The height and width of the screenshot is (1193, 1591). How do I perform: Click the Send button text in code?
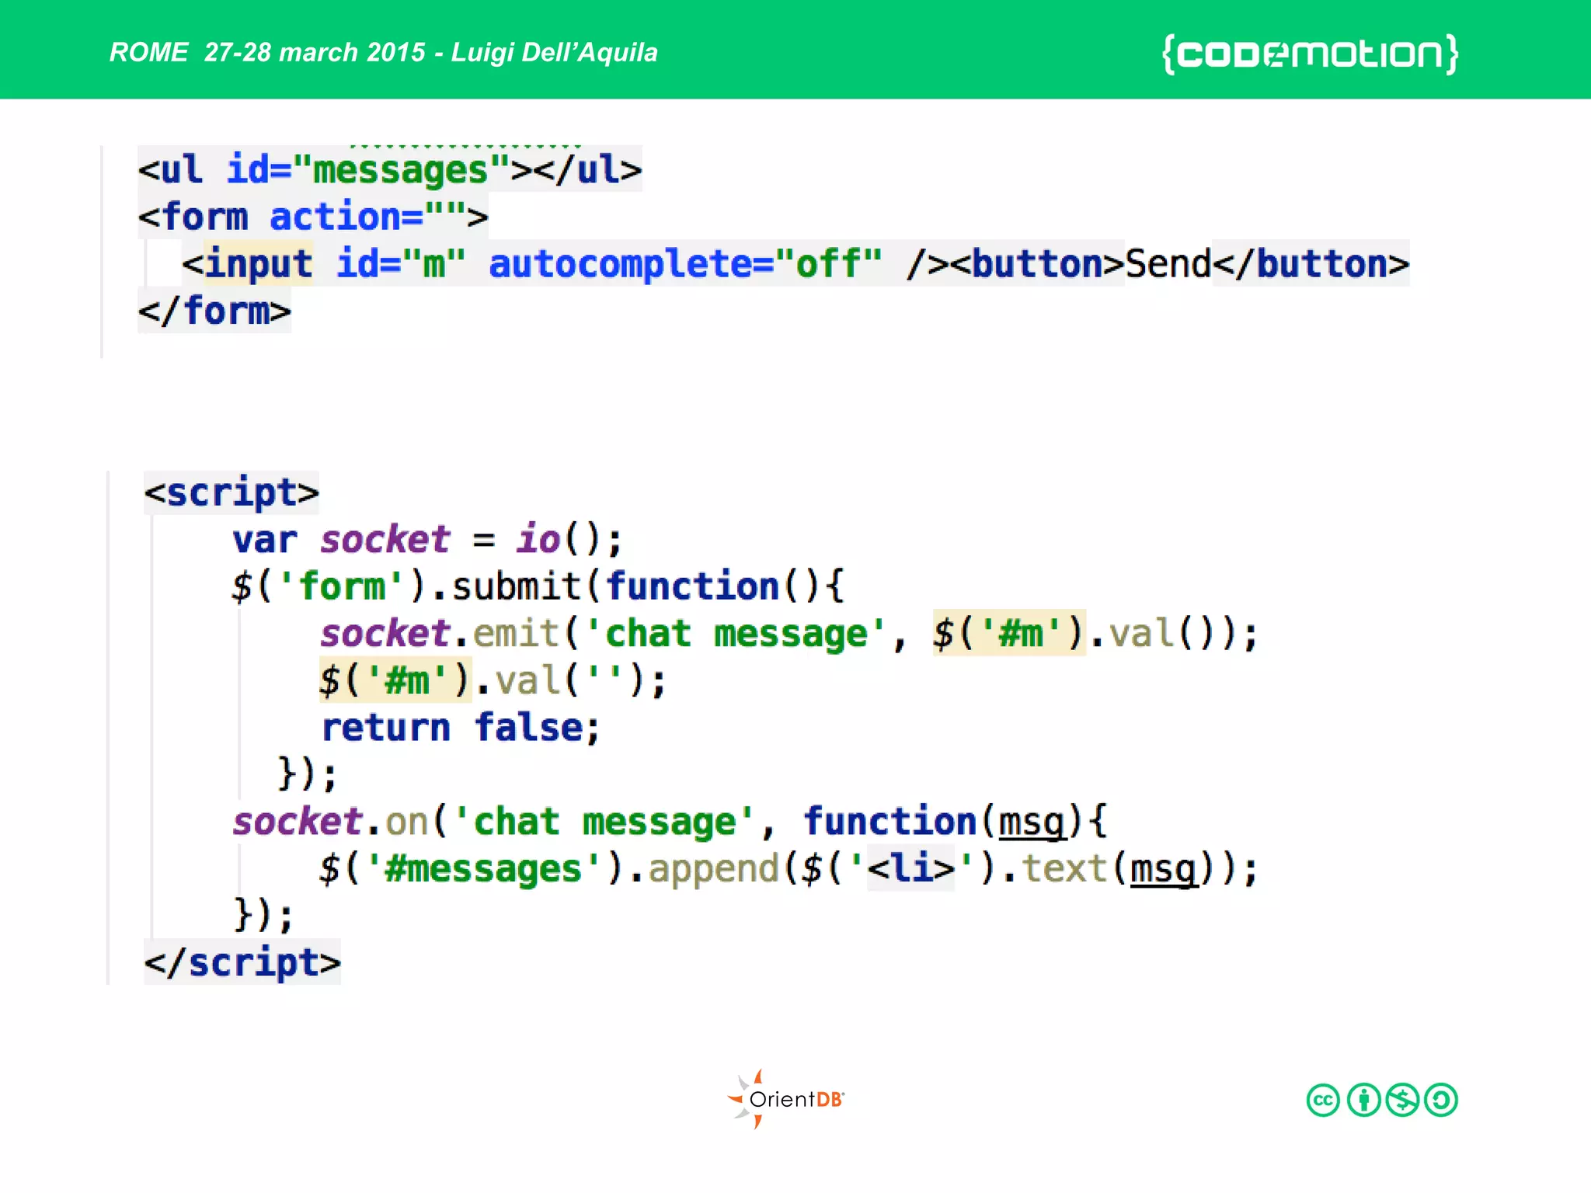1168,264
